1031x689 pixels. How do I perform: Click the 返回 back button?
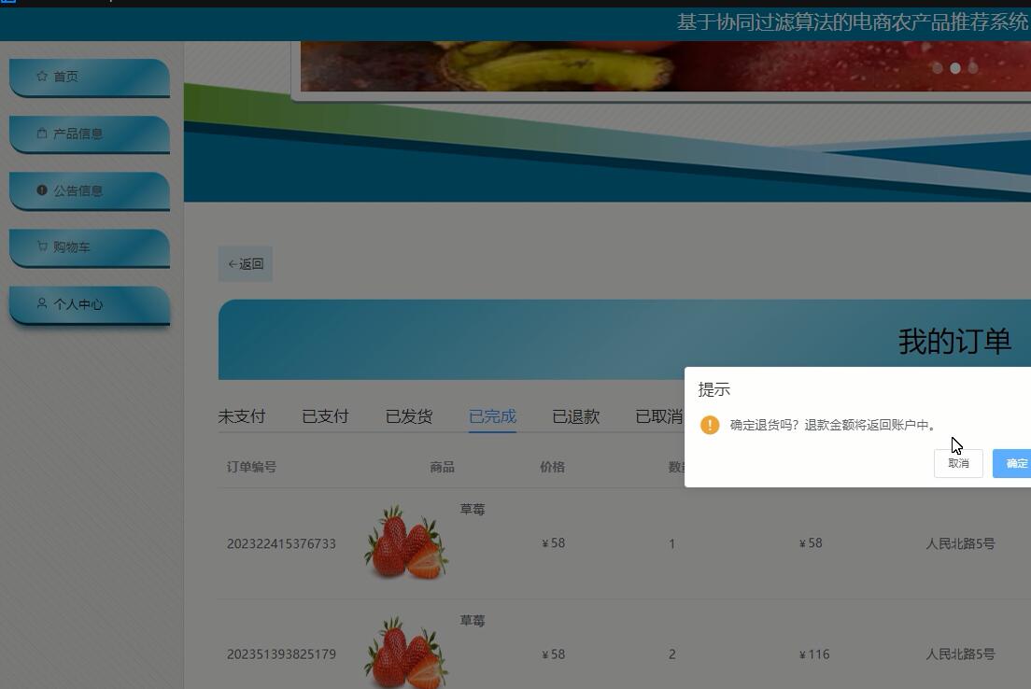tap(246, 263)
